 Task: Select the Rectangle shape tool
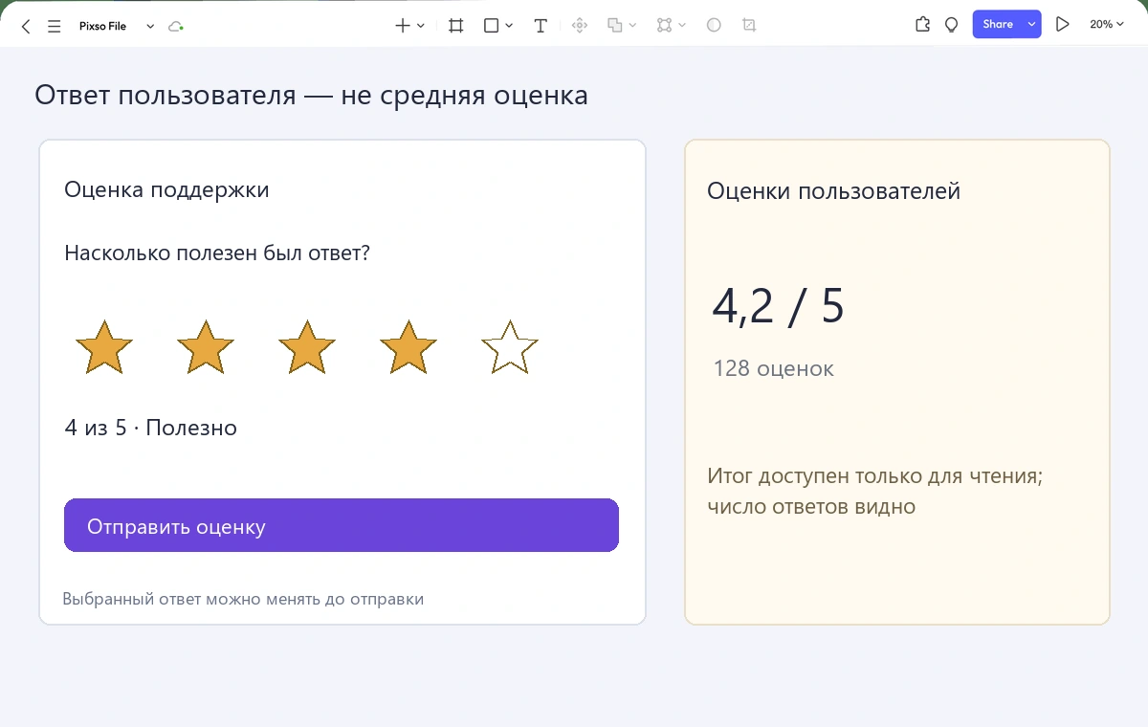pos(491,26)
